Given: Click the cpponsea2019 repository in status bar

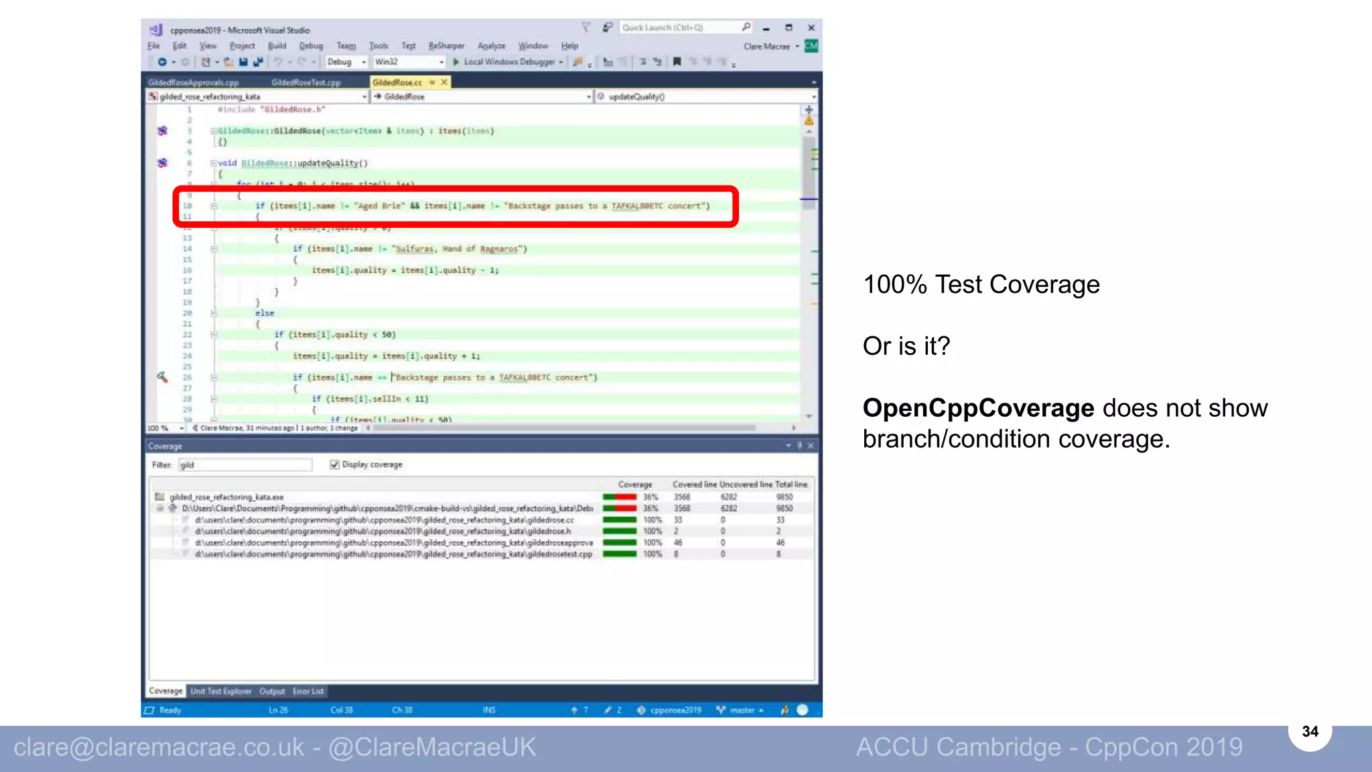Looking at the screenshot, I should point(669,710).
